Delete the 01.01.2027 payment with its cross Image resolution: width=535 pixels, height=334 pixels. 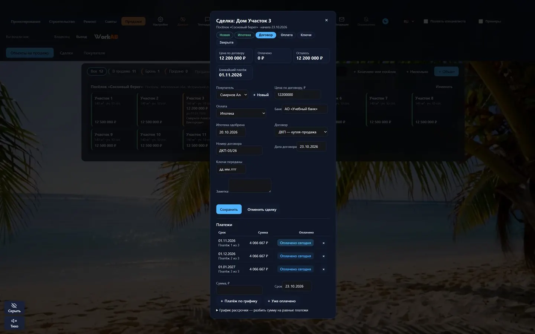tap(324, 269)
